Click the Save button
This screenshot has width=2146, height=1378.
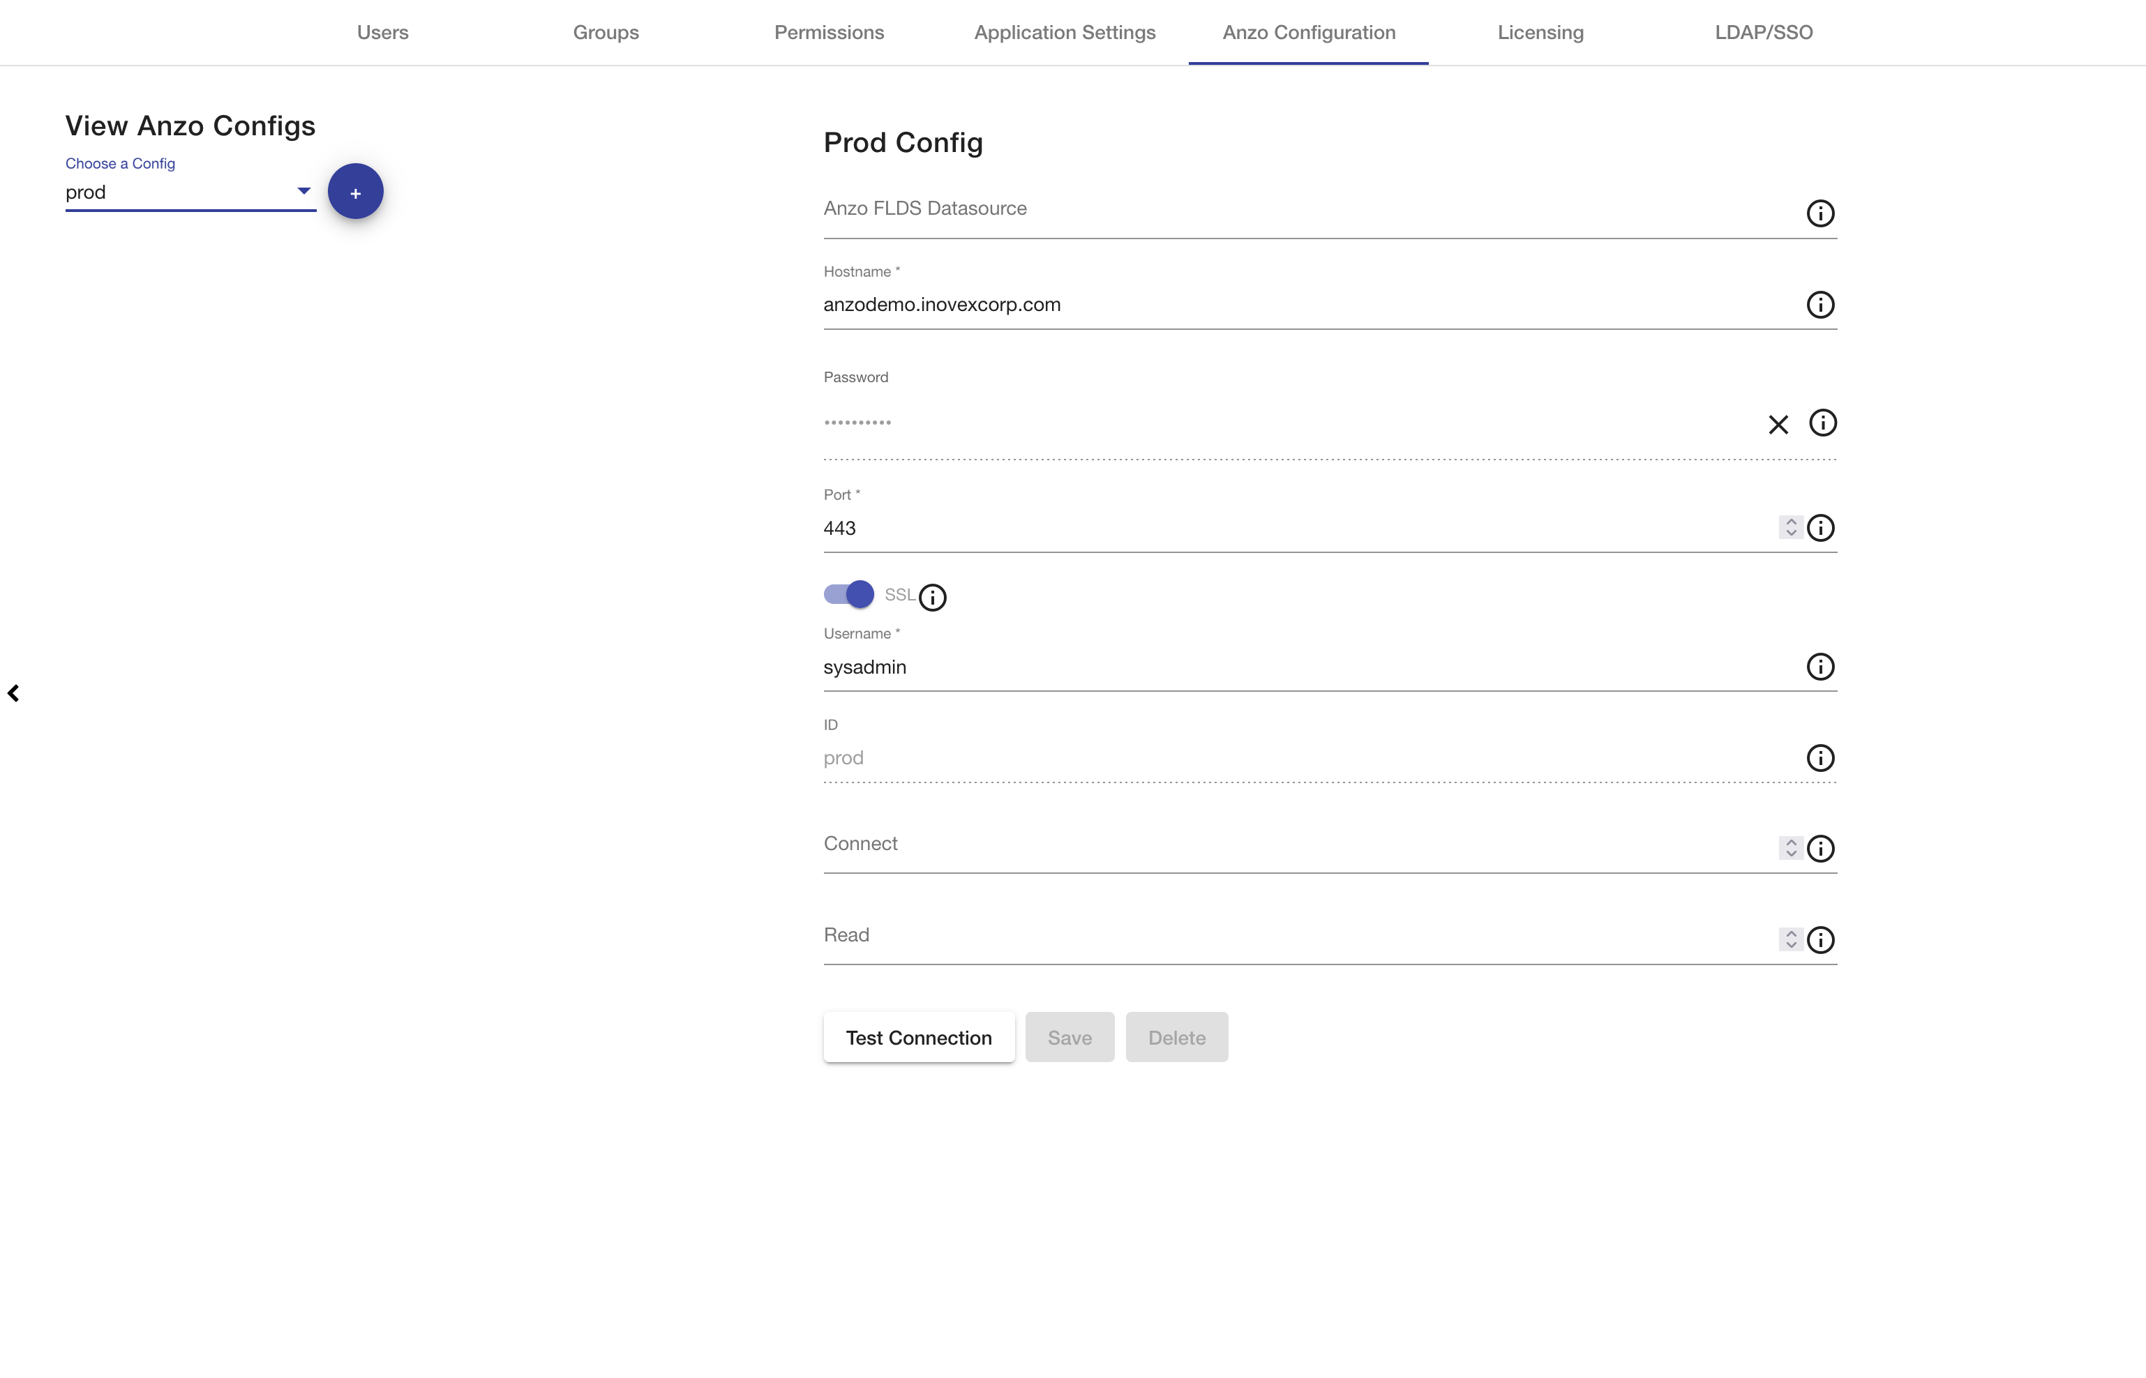coord(1070,1037)
